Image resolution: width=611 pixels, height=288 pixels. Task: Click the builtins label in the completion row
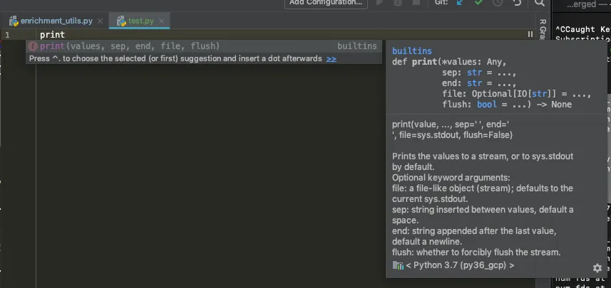click(357, 46)
